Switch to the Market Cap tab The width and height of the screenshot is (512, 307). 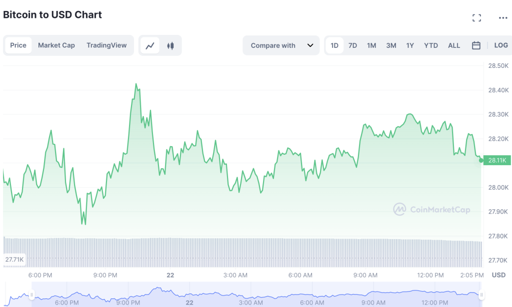pyautogui.click(x=56, y=45)
